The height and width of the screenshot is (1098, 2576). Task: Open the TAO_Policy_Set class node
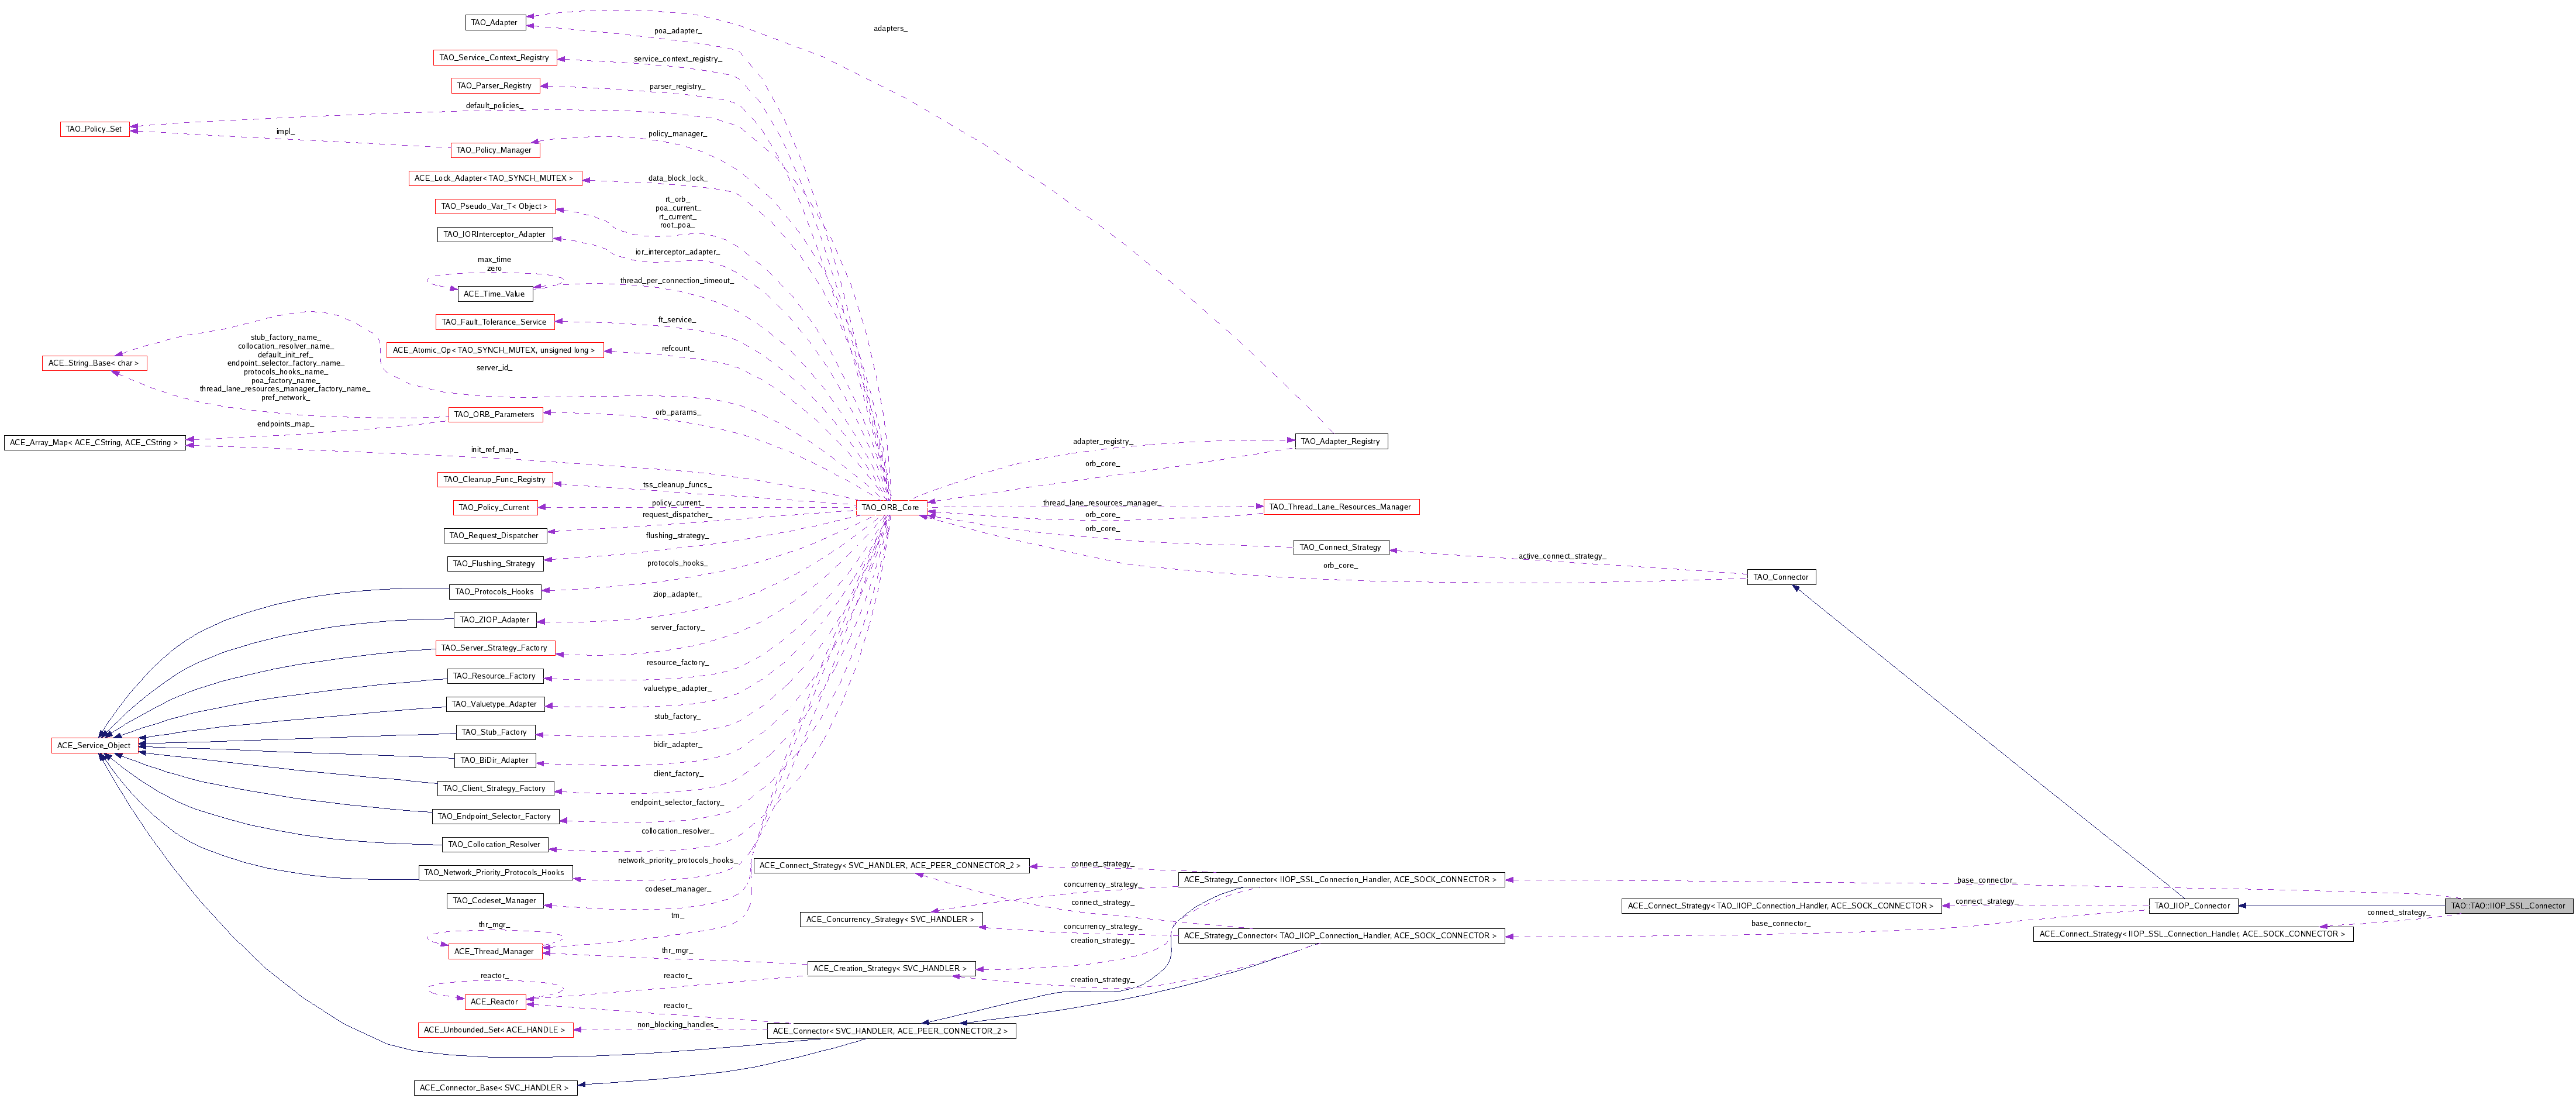pyautogui.click(x=94, y=129)
